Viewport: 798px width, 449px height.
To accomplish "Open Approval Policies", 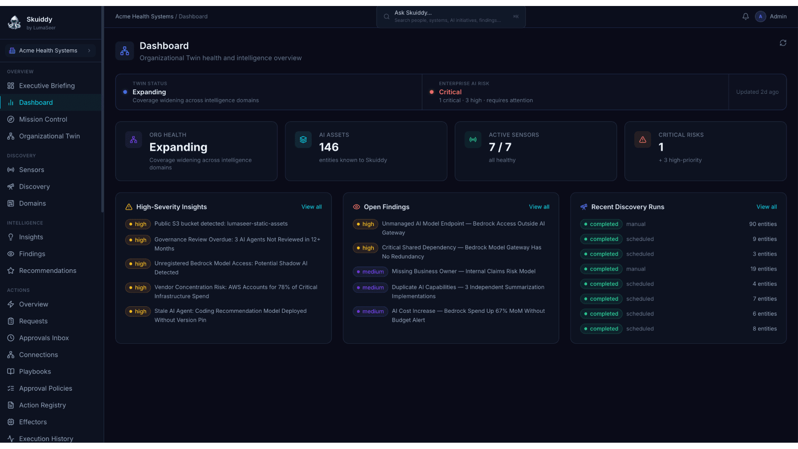I will [x=50, y=388].
